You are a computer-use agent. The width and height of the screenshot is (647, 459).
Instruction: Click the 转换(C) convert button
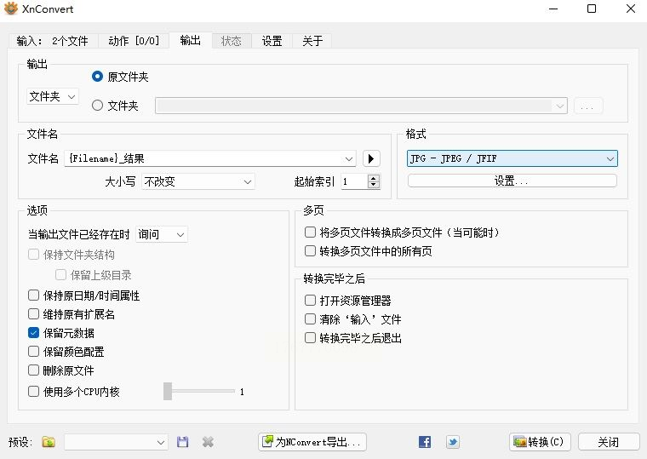tap(540, 442)
